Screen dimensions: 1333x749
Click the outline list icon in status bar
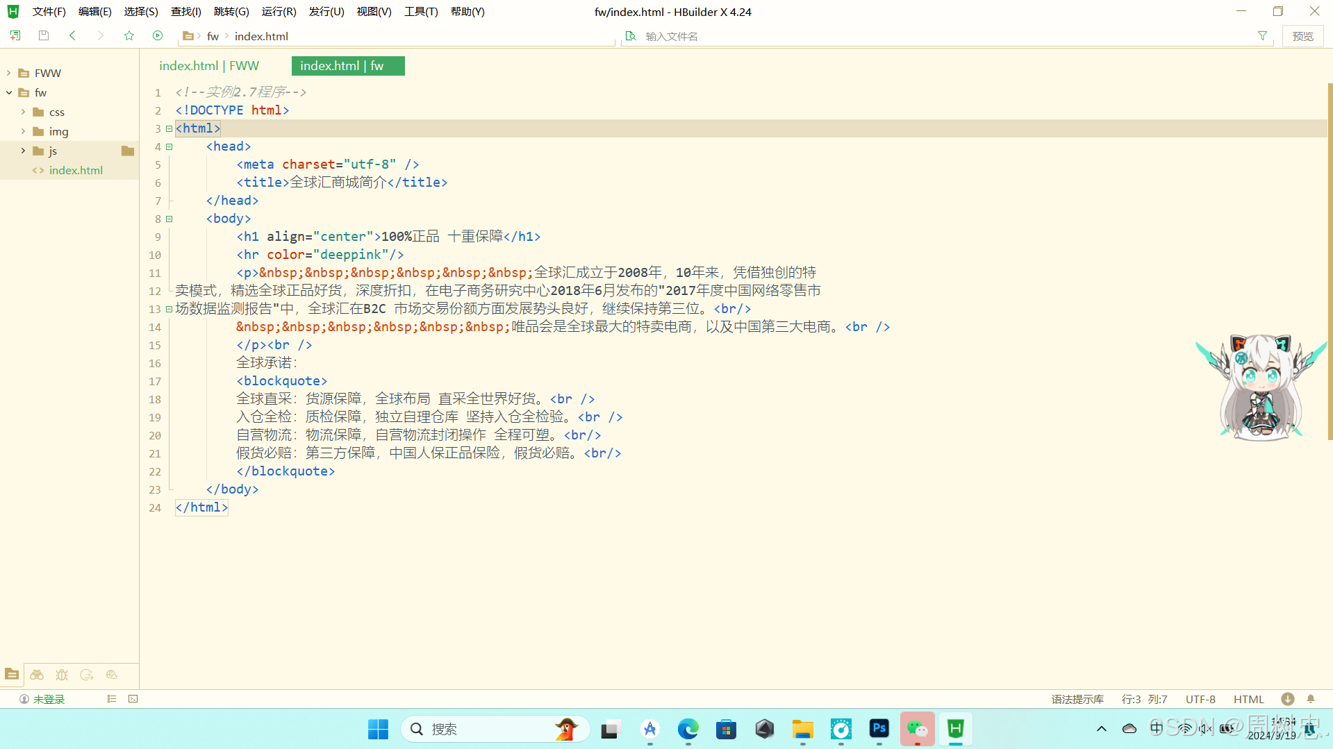[111, 699]
